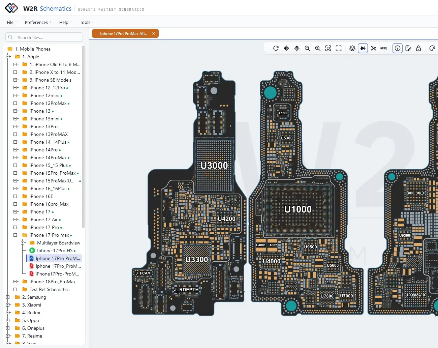Select the Test Ref Schematics folder
The width and height of the screenshot is (438, 348).
point(46,289)
